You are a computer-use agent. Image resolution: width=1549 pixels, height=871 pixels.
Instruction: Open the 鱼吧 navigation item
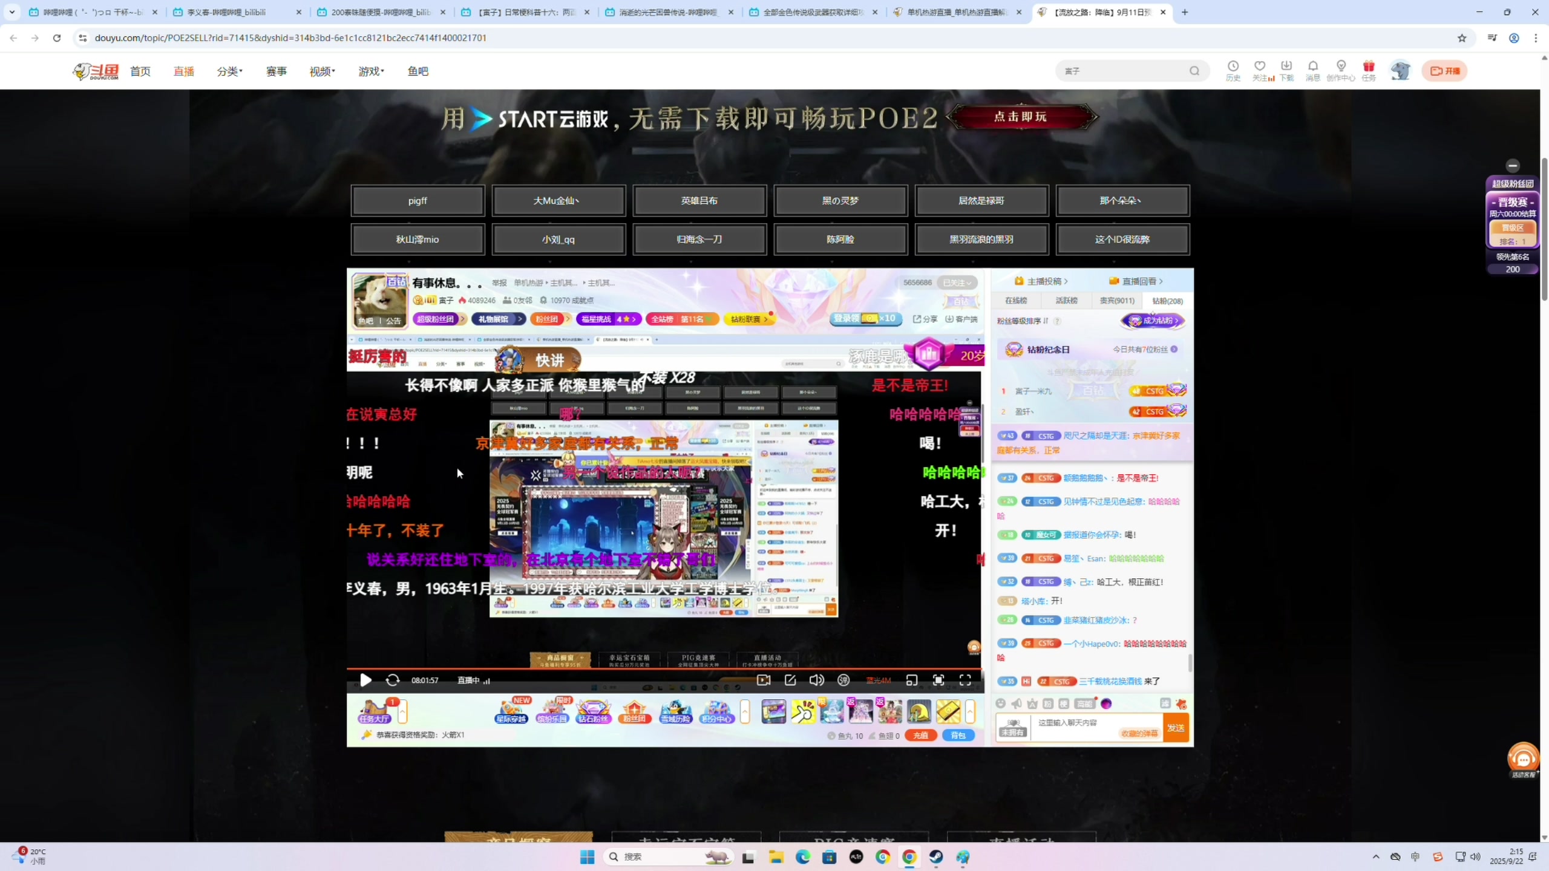click(x=418, y=71)
